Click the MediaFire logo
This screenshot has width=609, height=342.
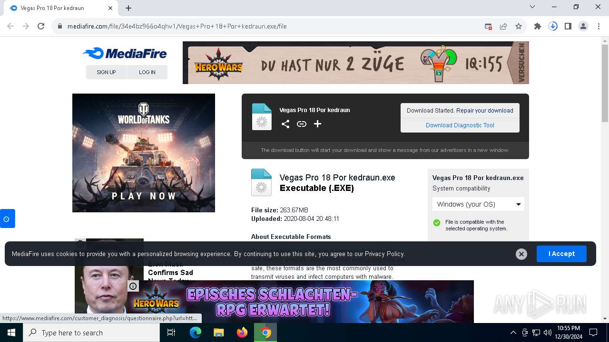click(x=125, y=53)
